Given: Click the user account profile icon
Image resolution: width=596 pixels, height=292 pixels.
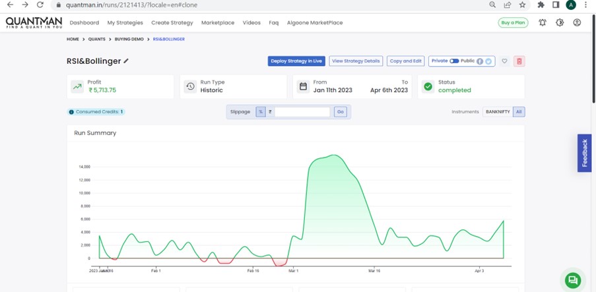Looking at the screenshot, I should pyautogui.click(x=577, y=22).
